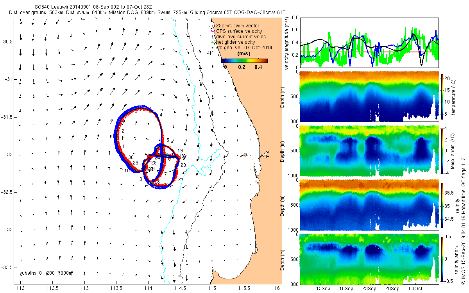
Task: Click the "13Sep" date tick on the time axis
Action: (323, 288)
